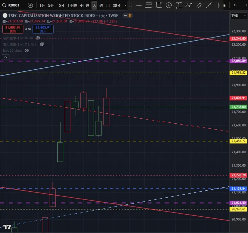Viewport: 248px width, 233px height.
Task: Select the rectangle drawing tool
Action: tap(159, 5)
